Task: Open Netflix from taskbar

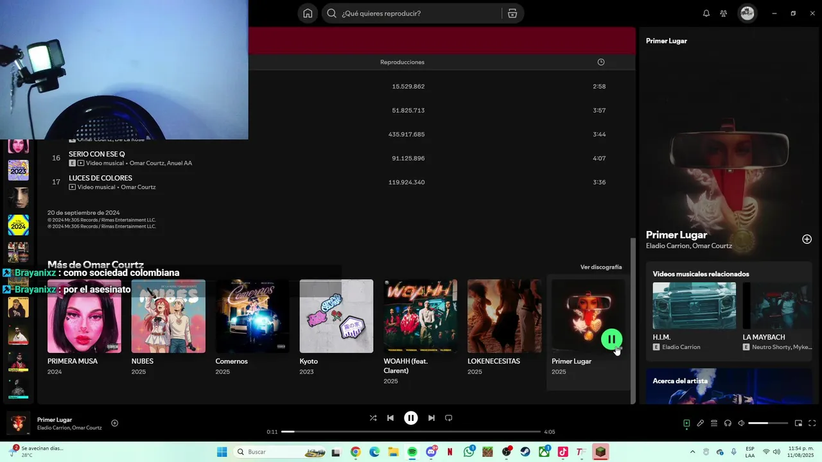Action: (450, 452)
